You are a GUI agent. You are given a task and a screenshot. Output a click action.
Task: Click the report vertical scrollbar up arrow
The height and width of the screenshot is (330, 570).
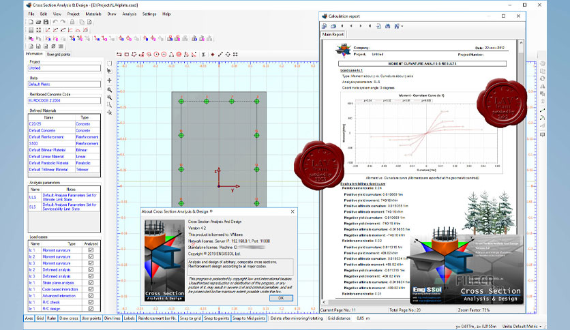point(521,43)
